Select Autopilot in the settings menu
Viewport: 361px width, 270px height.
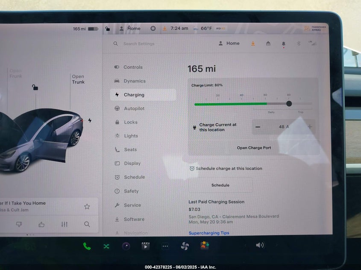click(x=134, y=109)
